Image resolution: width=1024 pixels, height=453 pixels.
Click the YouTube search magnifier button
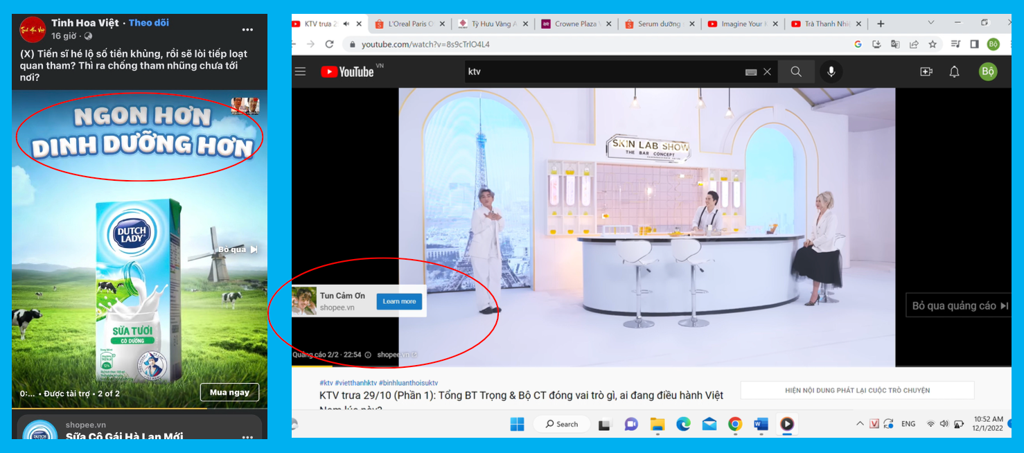point(796,71)
